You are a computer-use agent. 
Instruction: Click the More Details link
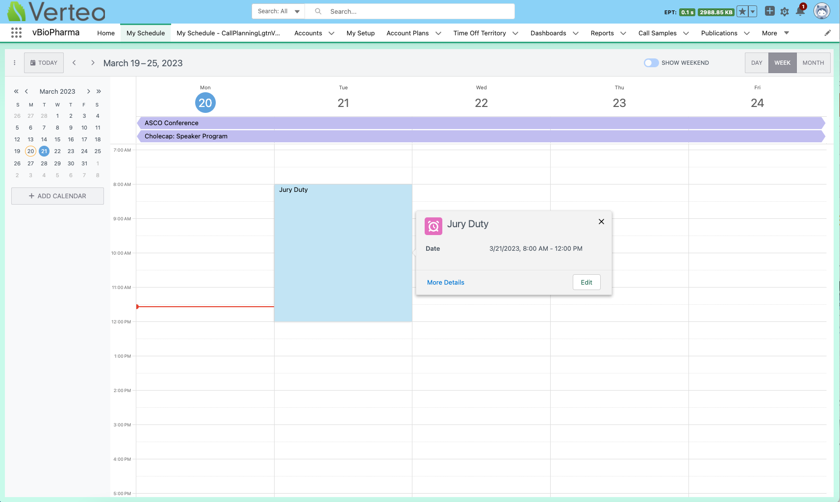click(445, 283)
